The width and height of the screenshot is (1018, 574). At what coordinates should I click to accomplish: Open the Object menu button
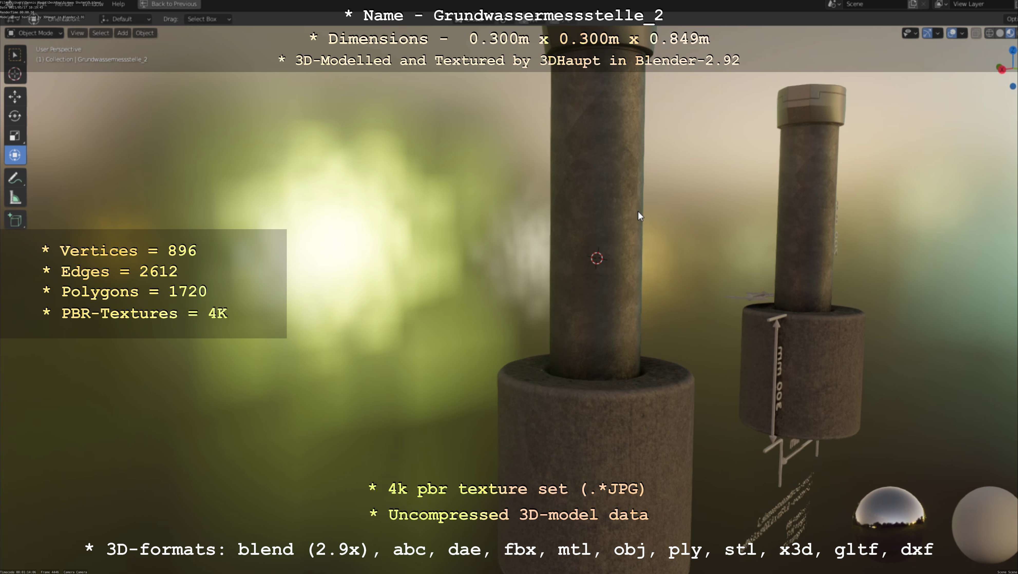click(x=145, y=33)
